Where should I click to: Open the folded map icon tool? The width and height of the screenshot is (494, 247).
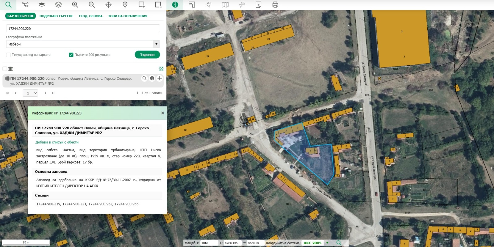pos(225,5)
